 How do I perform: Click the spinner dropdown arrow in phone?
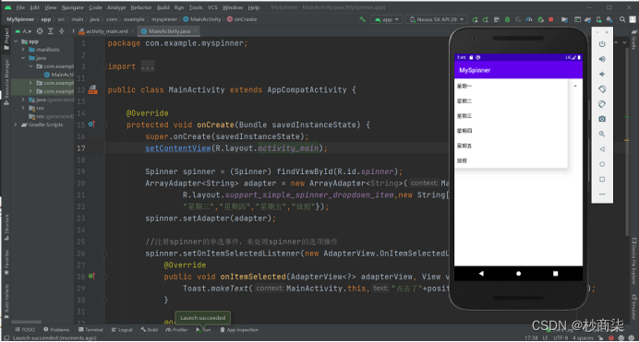click(x=575, y=87)
